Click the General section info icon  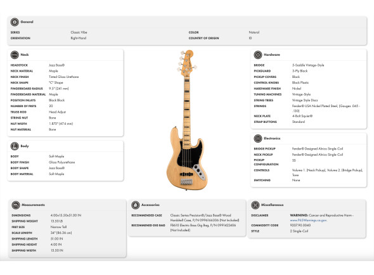[x=15, y=22]
